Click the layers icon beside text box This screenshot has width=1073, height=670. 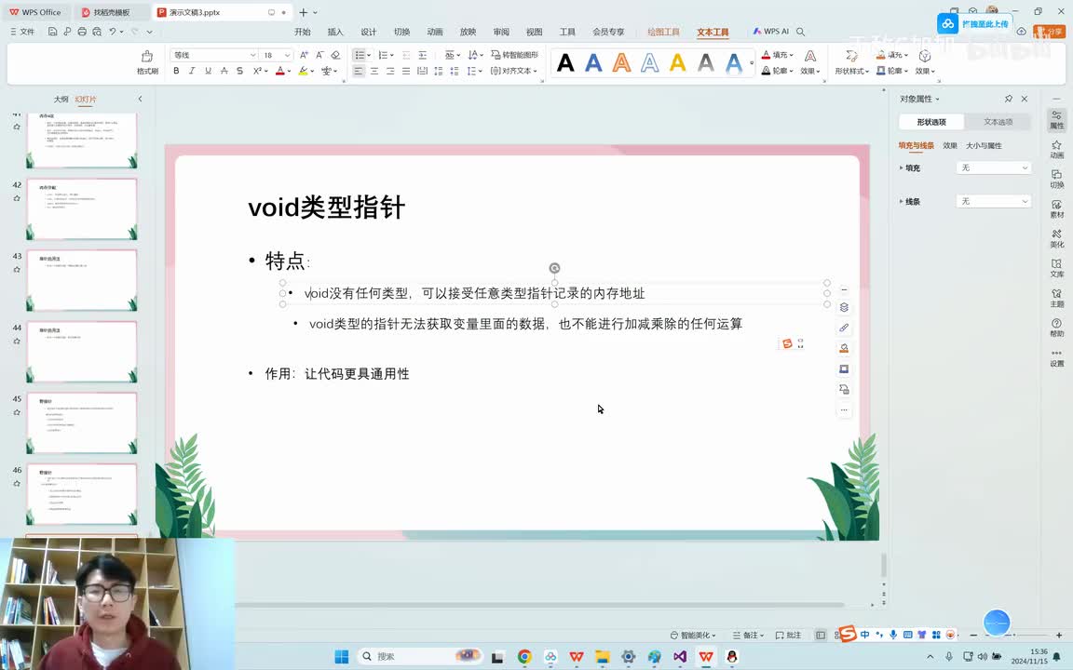pyautogui.click(x=844, y=307)
